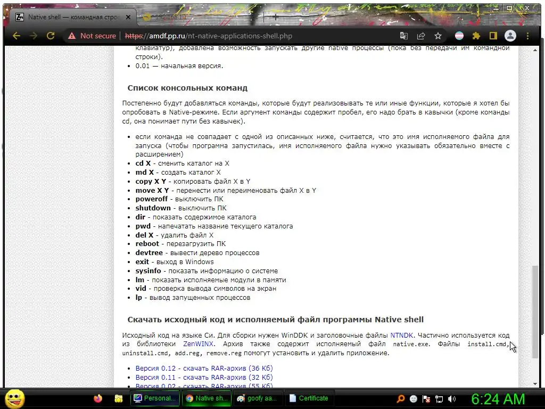
Task: Open the network connection tray icon
Action: (439, 399)
